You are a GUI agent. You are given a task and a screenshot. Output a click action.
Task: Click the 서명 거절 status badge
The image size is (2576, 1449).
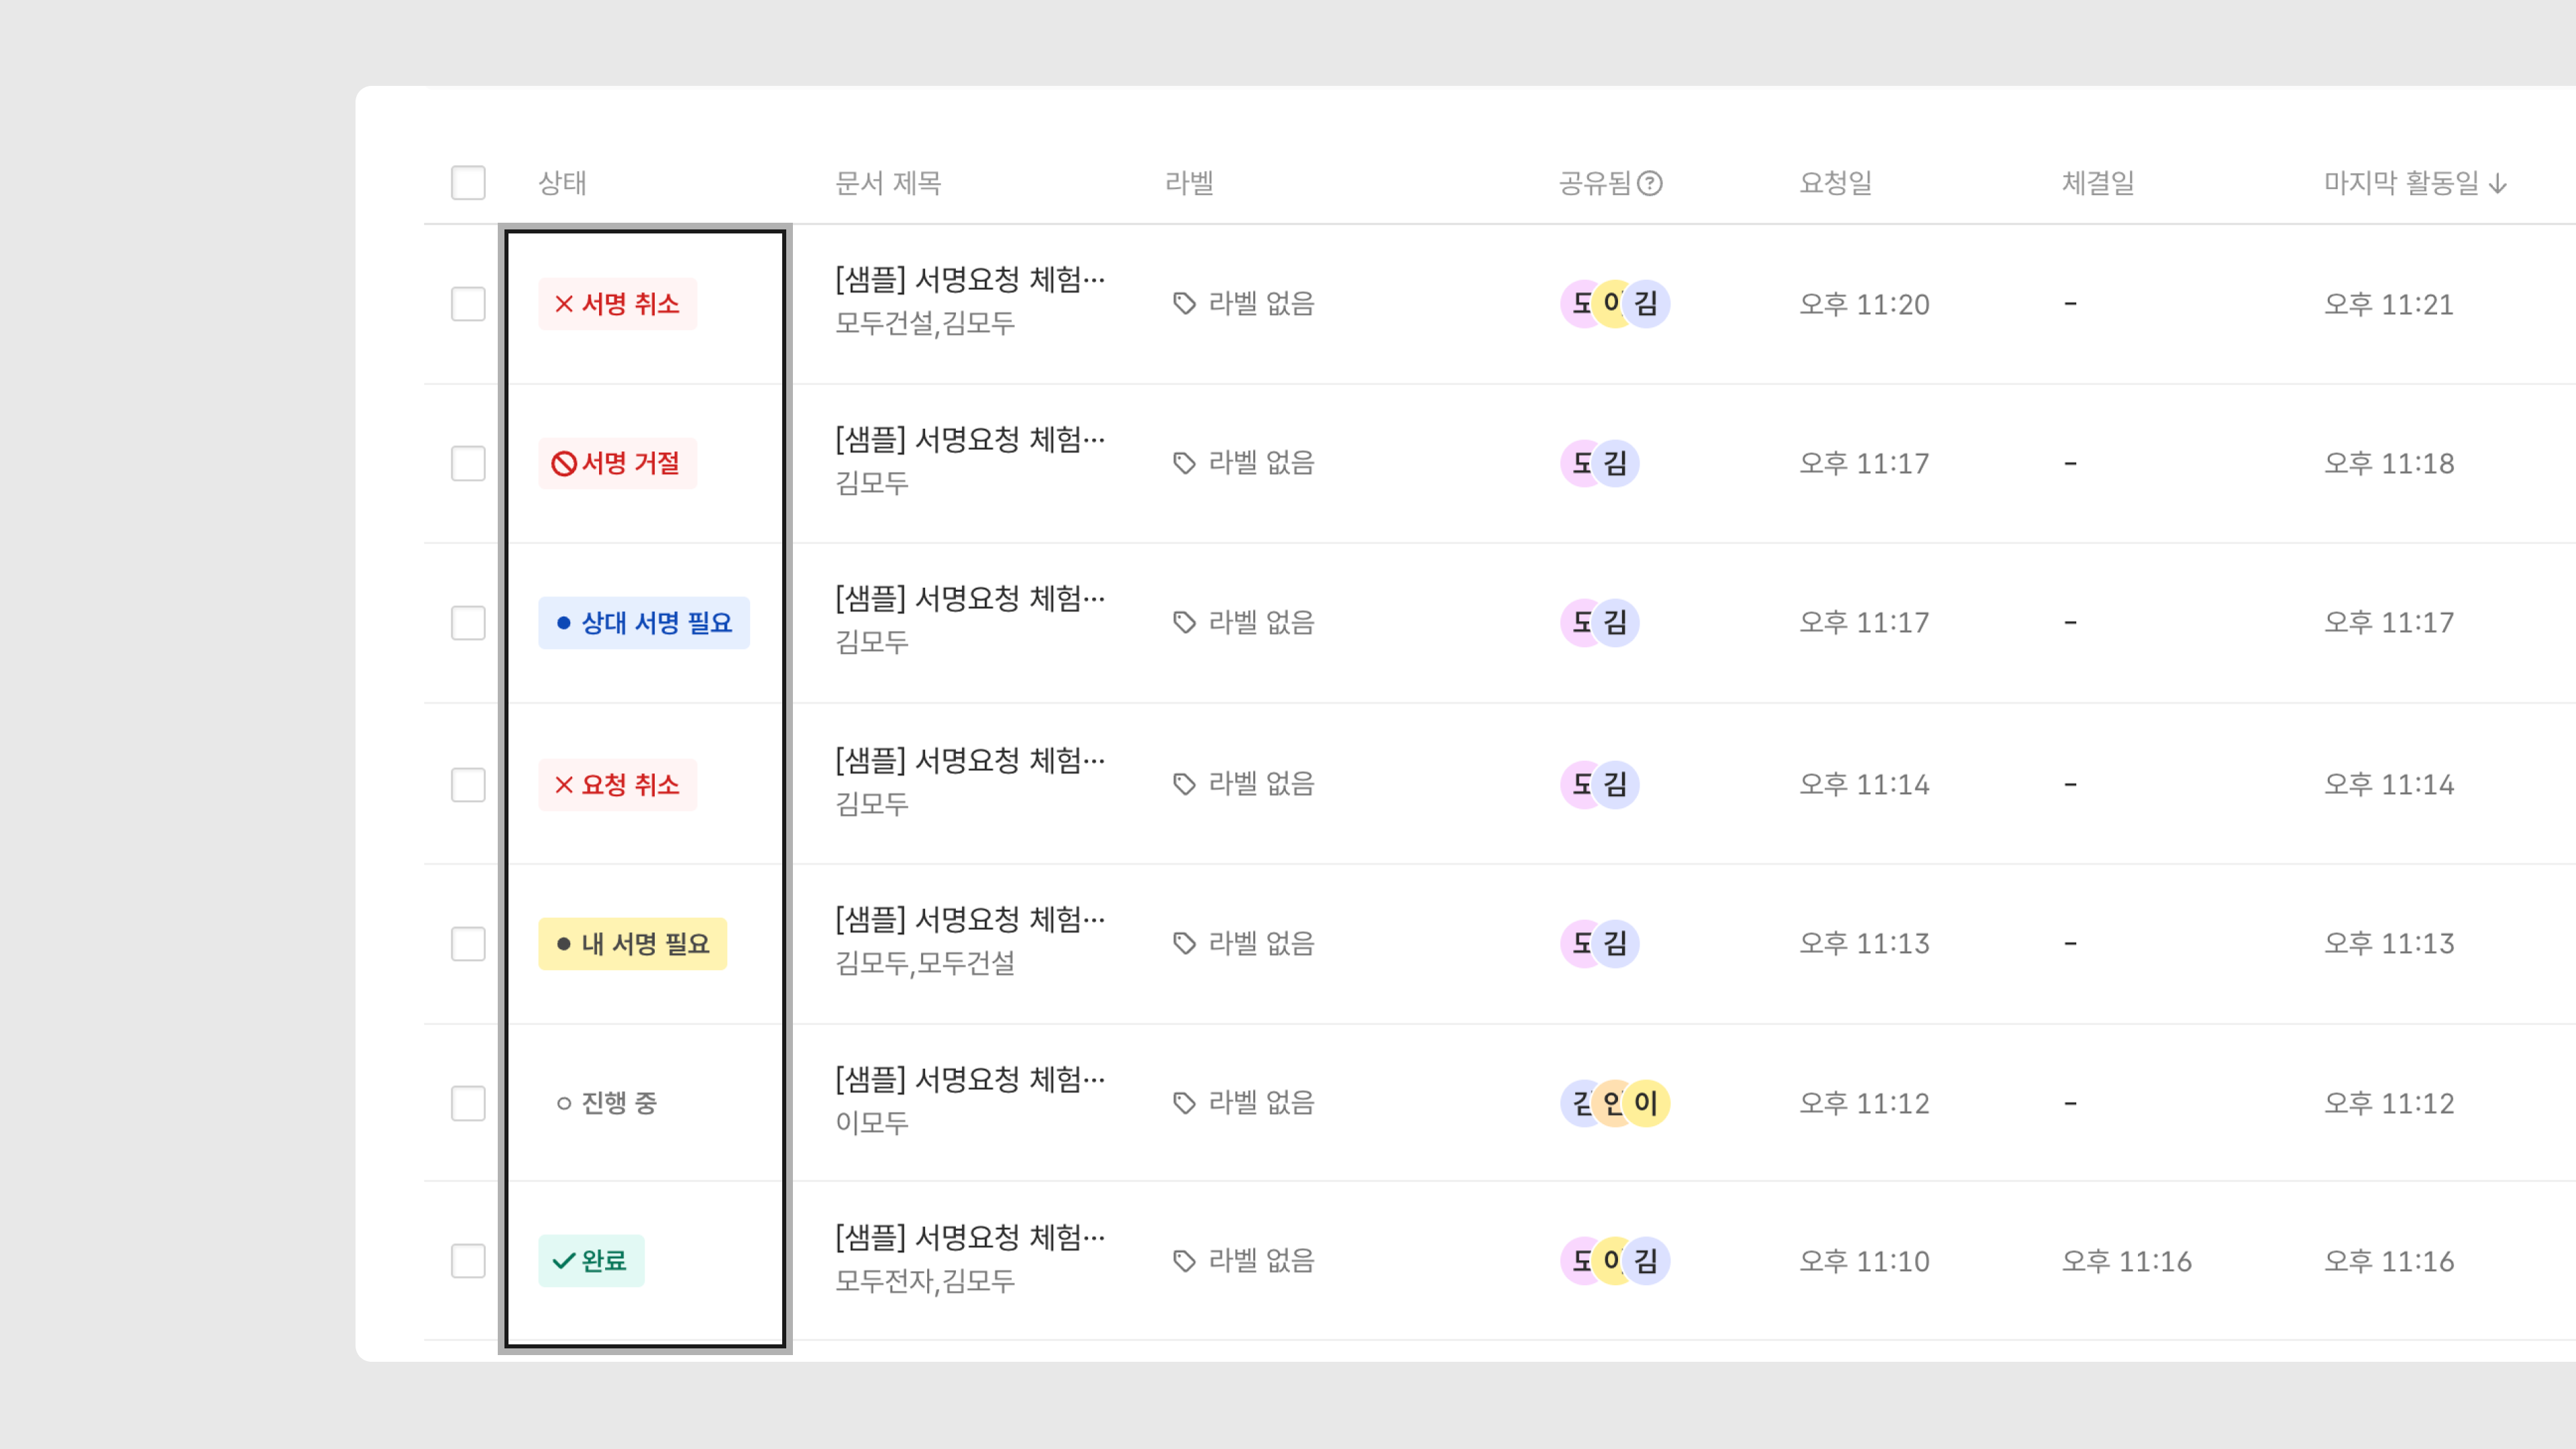pyautogui.click(x=617, y=463)
